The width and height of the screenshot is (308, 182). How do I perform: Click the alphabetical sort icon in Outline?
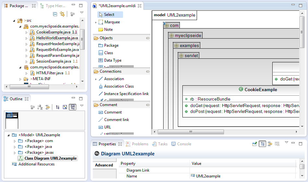click(40, 107)
